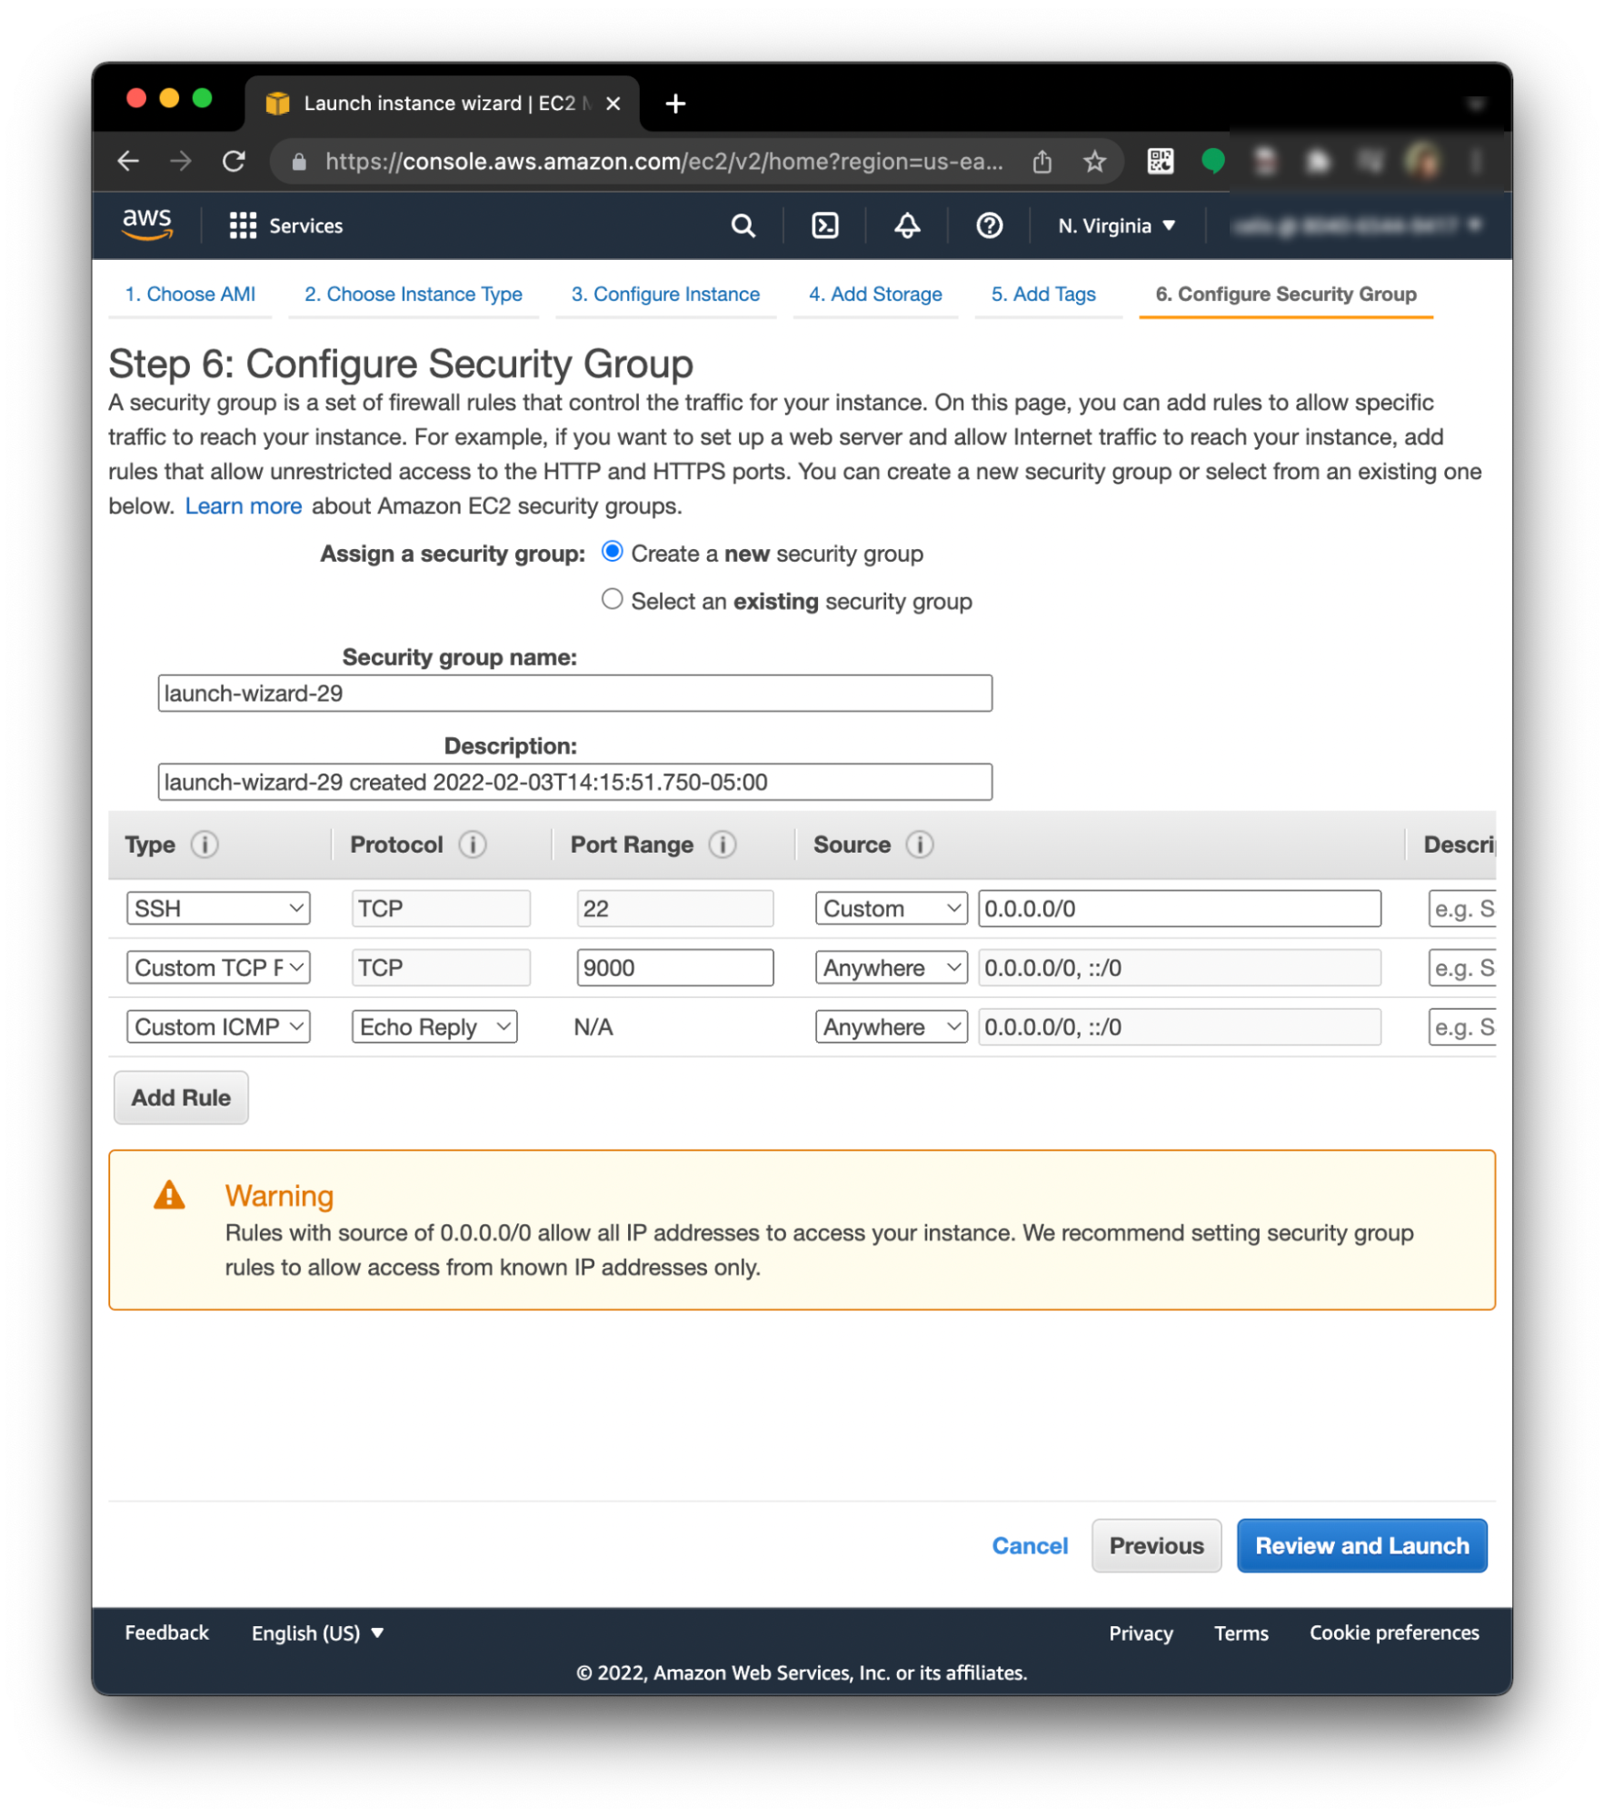Click the browser forward arrow
Viewport: 1605px width, 1817px height.
point(181,162)
